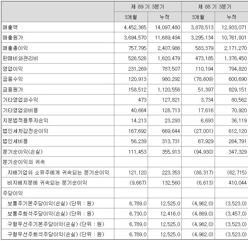Click the 판매비와관리비 row label
Screen dimensions: 248x241
[20, 58]
